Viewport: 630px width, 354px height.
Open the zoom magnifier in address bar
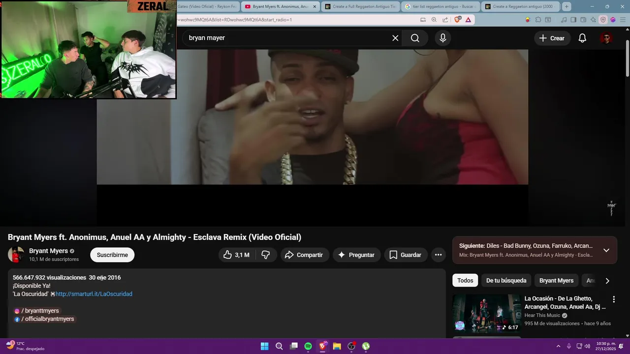pos(434,20)
